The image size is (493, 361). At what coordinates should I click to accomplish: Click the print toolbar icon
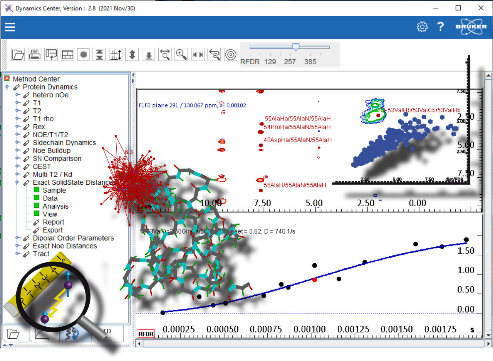35,55
